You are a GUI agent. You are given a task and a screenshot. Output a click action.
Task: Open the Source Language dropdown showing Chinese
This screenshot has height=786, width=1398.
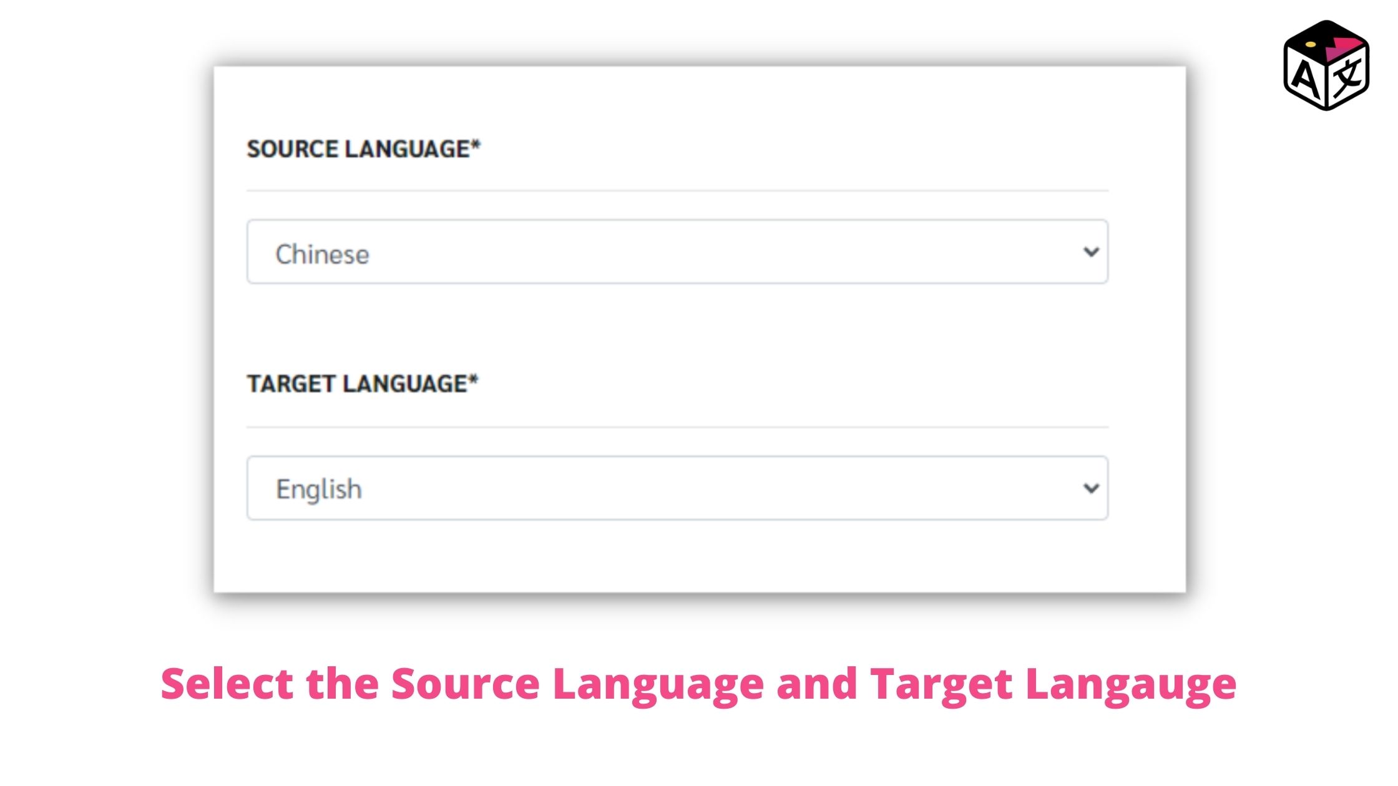pyautogui.click(x=677, y=251)
